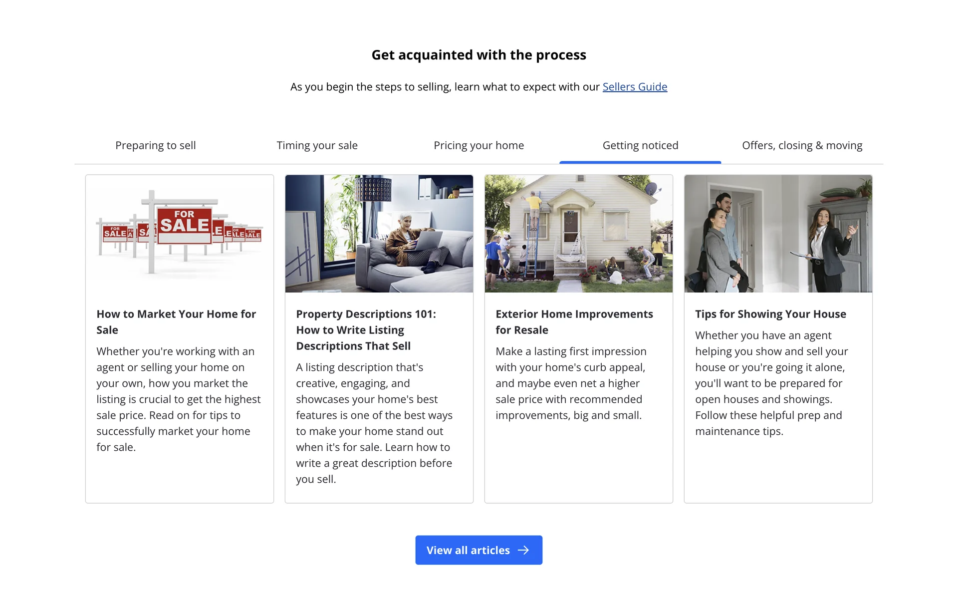The height and width of the screenshot is (599, 958).
Task: Click the marketing article description text
Action: 179,399
